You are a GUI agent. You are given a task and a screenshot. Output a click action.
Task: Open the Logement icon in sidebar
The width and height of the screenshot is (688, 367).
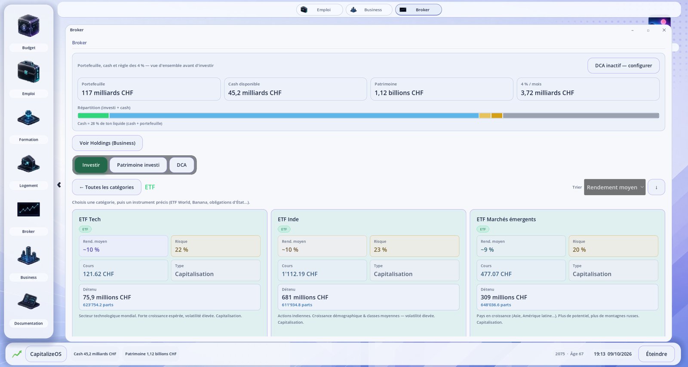point(28,164)
